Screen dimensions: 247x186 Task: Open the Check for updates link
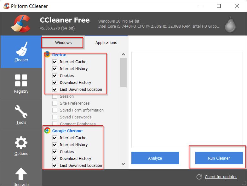pyautogui.click(x=221, y=177)
